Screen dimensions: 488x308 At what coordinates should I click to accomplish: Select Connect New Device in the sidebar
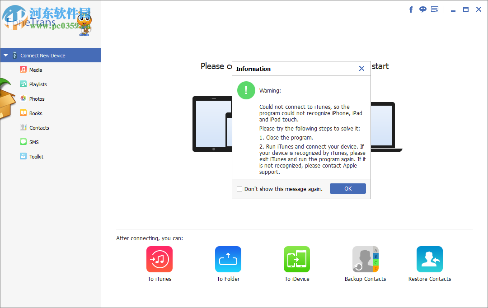tap(44, 55)
